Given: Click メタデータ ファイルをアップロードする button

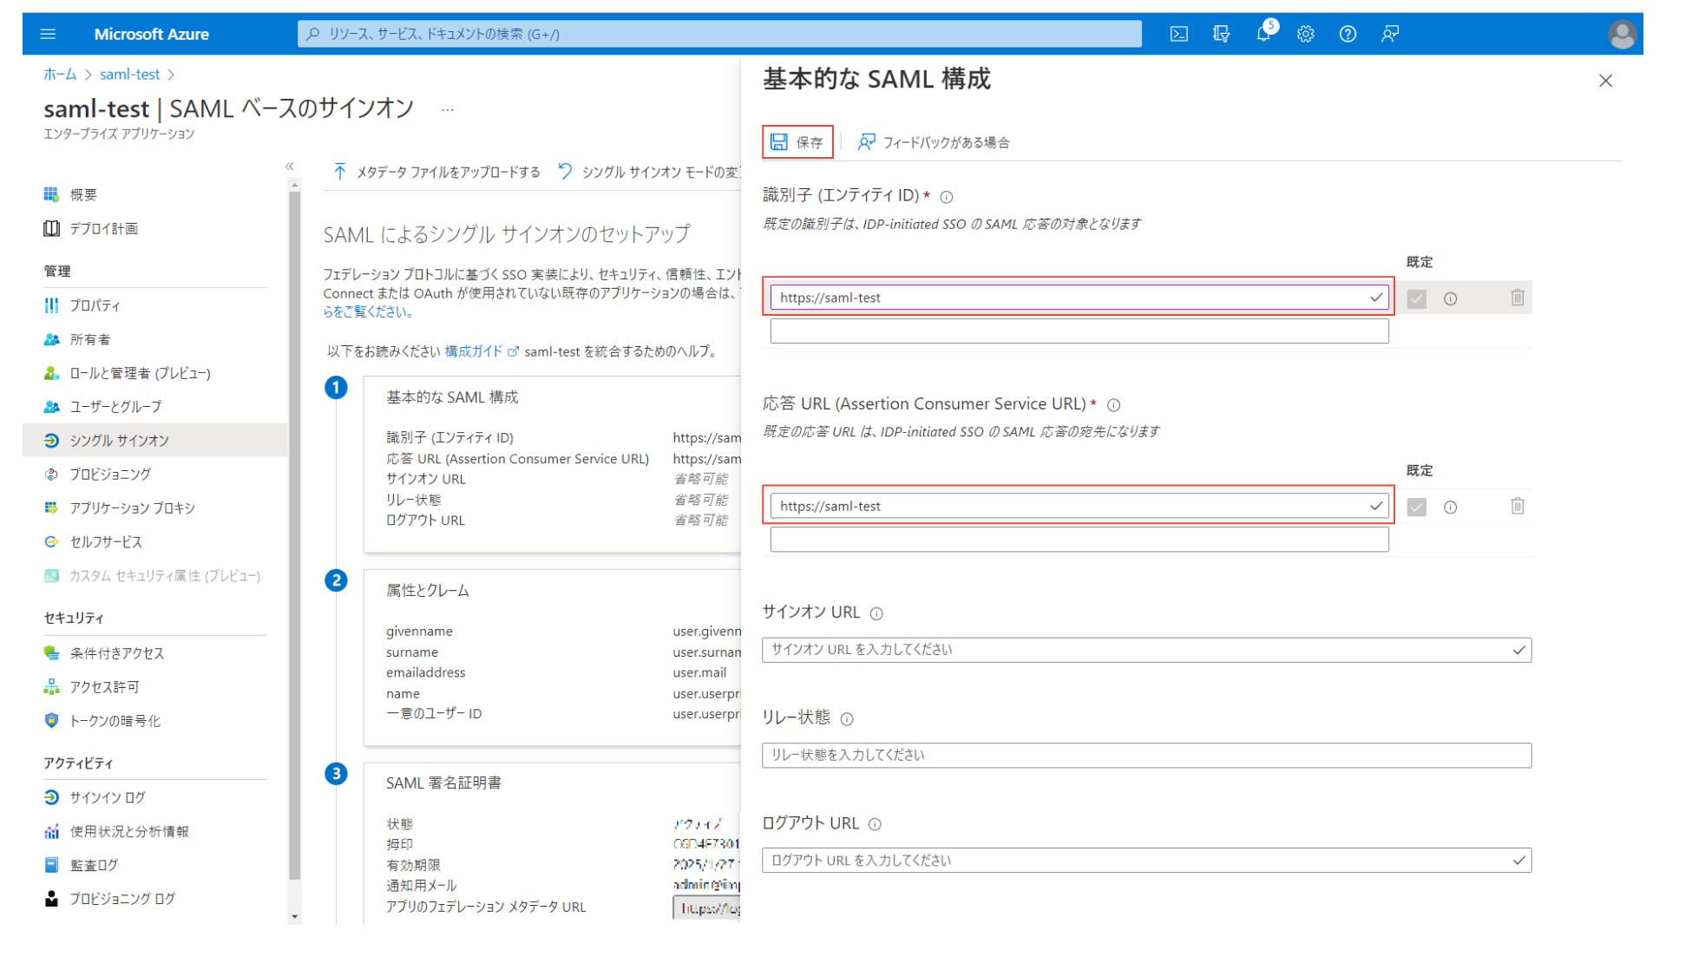Looking at the screenshot, I should (436, 172).
